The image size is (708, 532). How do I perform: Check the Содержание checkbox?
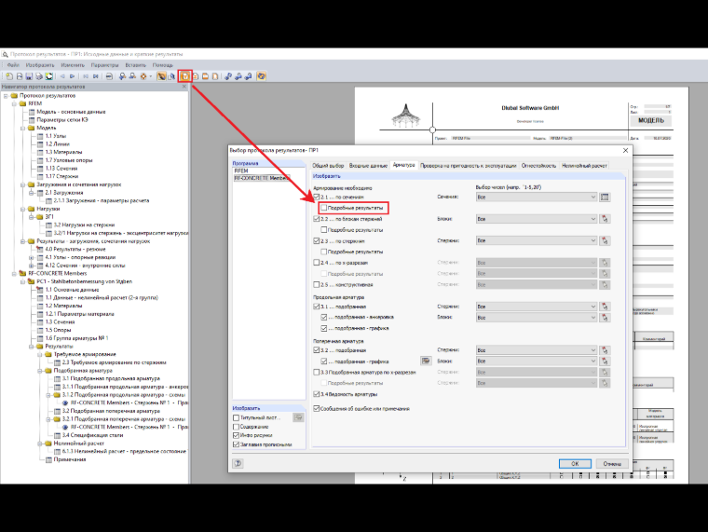click(x=236, y=427)
